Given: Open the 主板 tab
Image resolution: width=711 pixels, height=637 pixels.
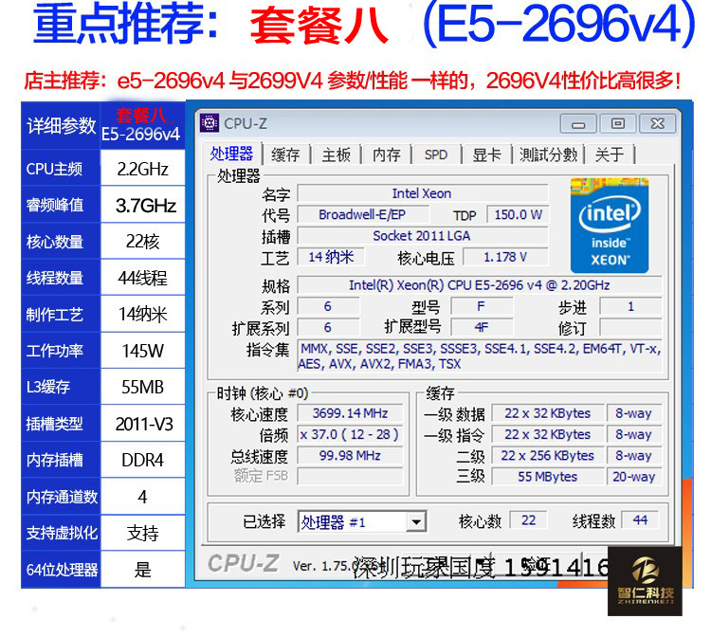Looking at the screenshot, I should pos(336,155).
